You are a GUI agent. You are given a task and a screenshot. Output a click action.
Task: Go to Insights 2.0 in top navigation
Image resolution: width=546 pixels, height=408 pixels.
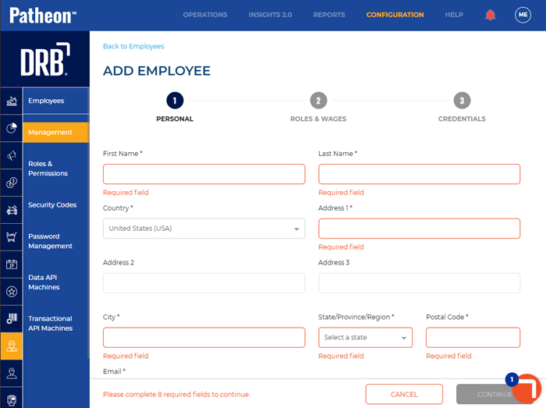[x=270, y=15]
